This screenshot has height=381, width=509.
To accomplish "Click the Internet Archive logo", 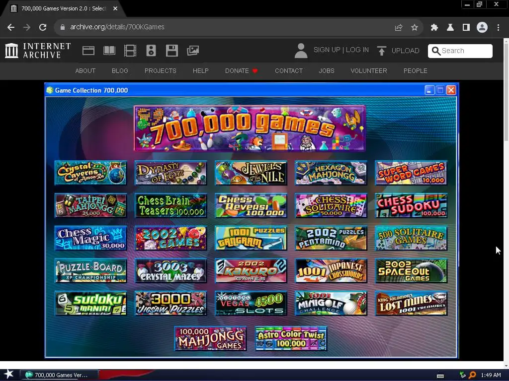I will (38, 51).
